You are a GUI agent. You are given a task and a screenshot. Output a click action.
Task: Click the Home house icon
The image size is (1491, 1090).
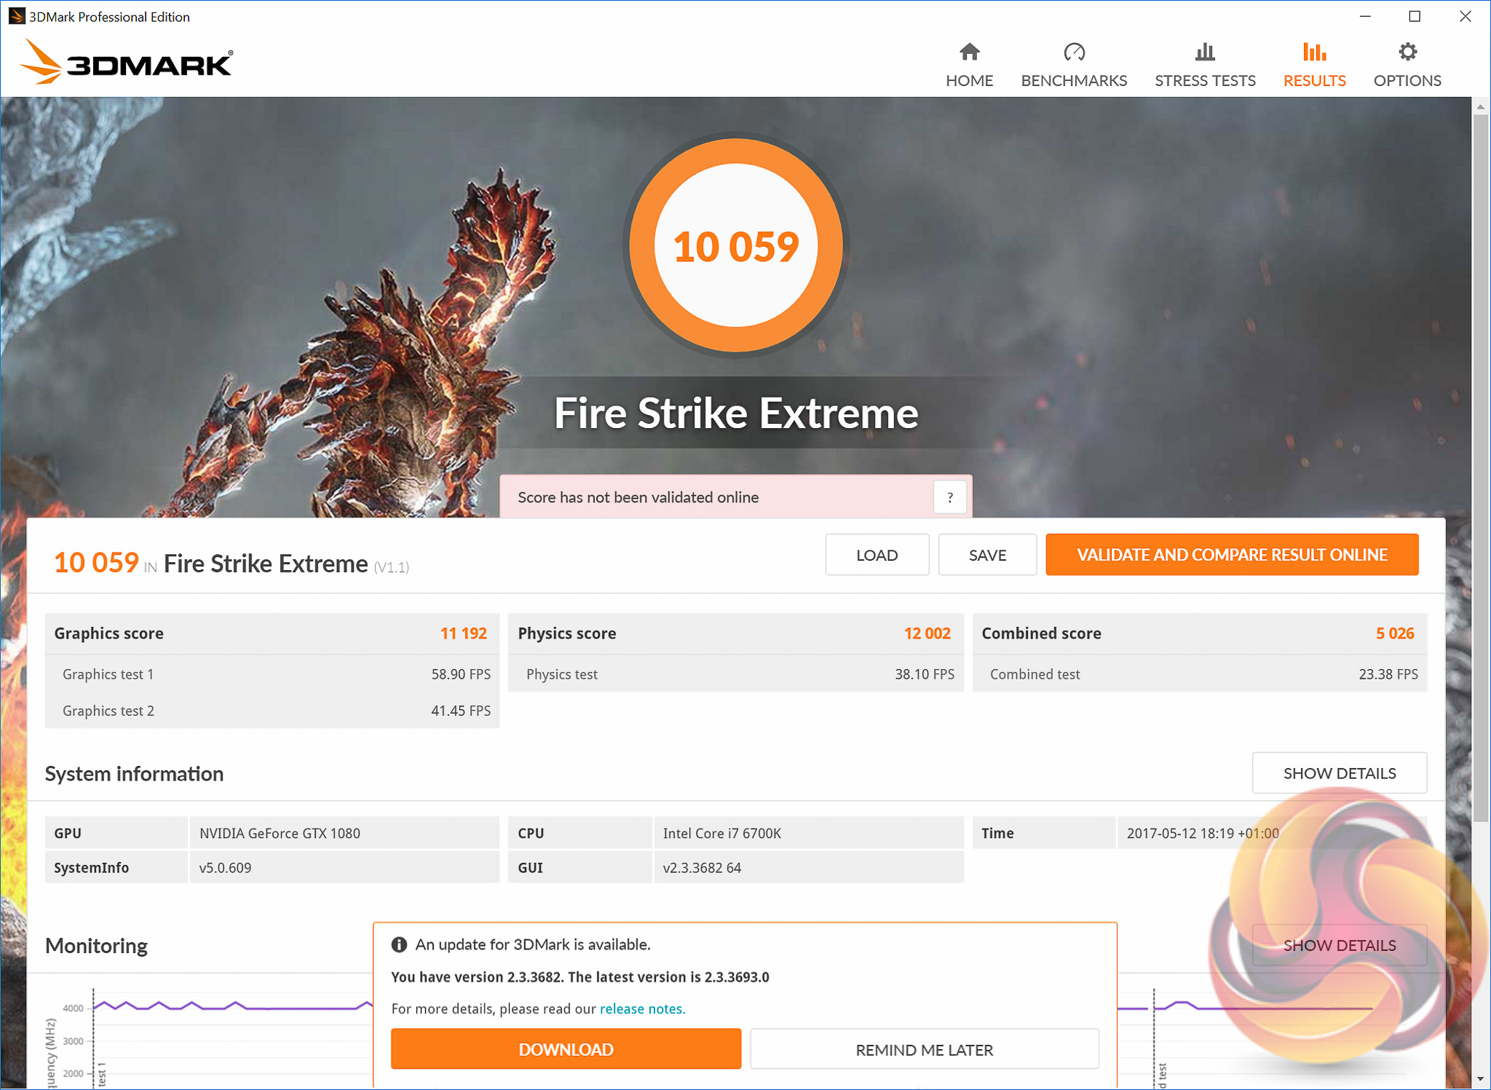point(969,52)
